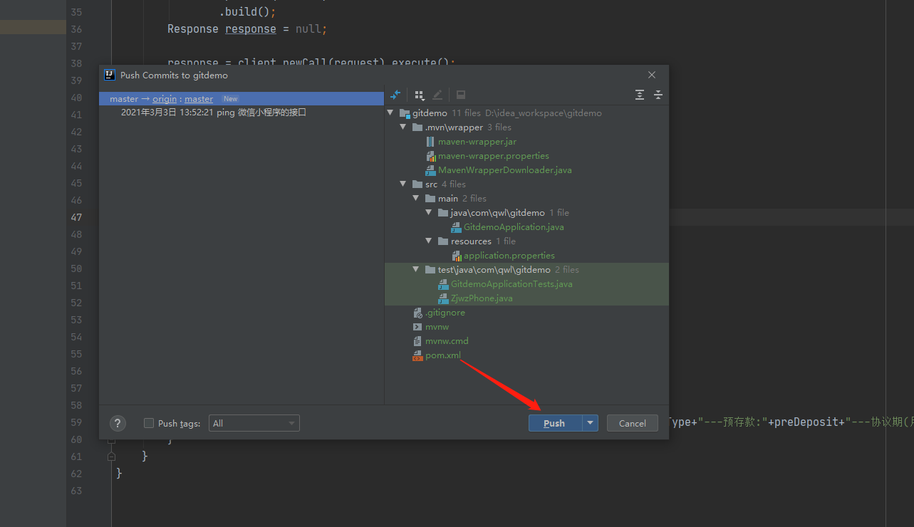914x527 pixels.
Task: Select maven-wrapper.jar in the file tree
Action: pyautogui.click(x=477, y=142)
